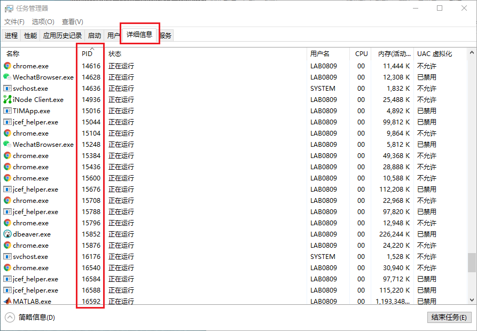Click the Task Manager title bar icon
This screenshot has height=331, width=477.
(9, 8)
